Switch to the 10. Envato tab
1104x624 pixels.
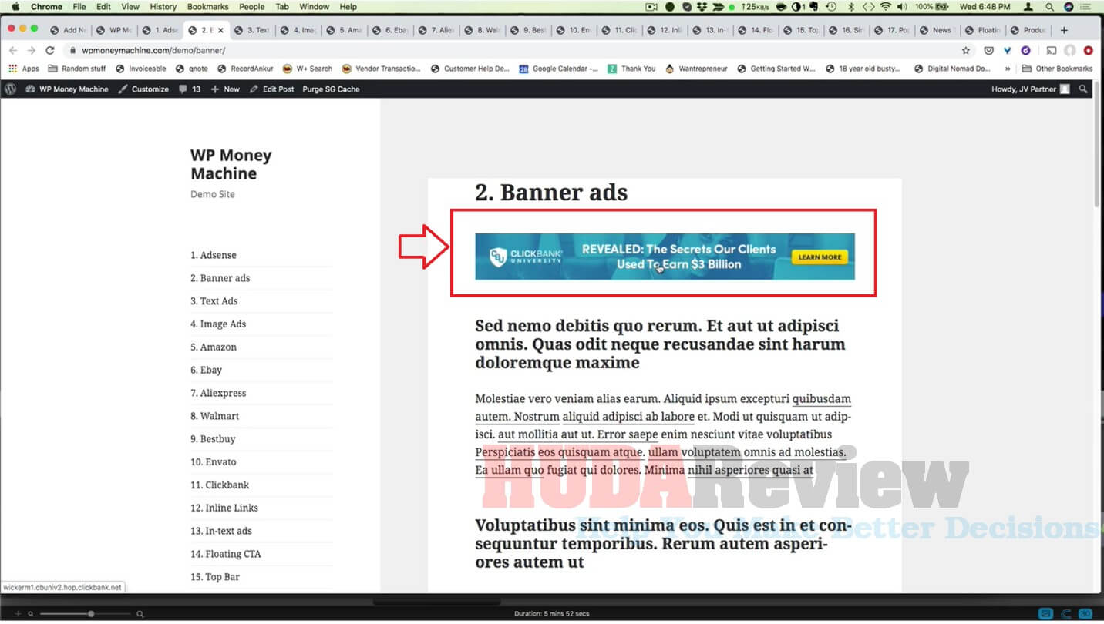(x=574, y=30)
